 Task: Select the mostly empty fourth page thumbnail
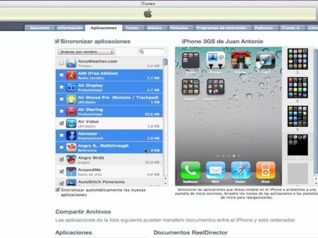coord(297,145)
